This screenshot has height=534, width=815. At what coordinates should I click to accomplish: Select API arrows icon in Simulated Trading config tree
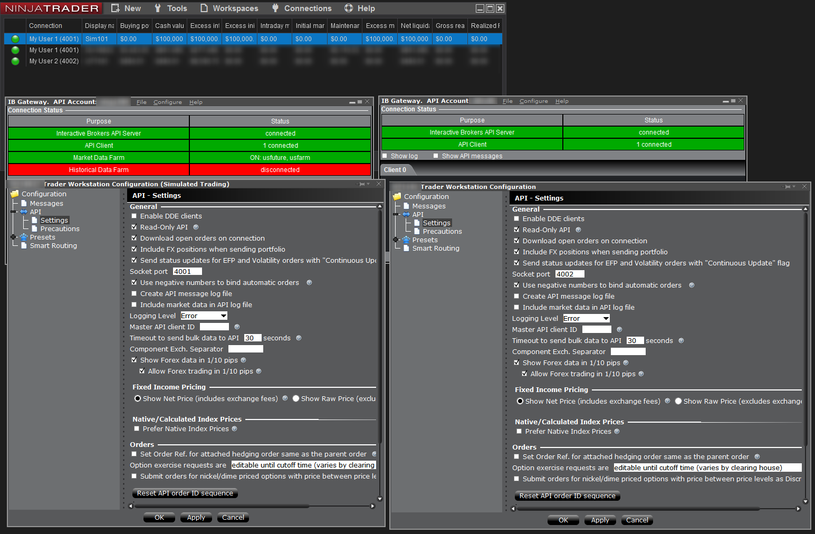(24, 212)
